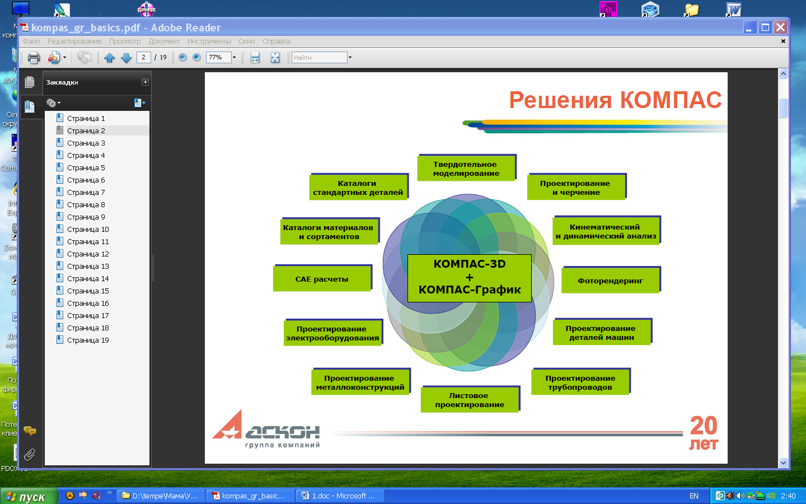Open the Файл menu
The image size is (806, 504).
point(31,41)
